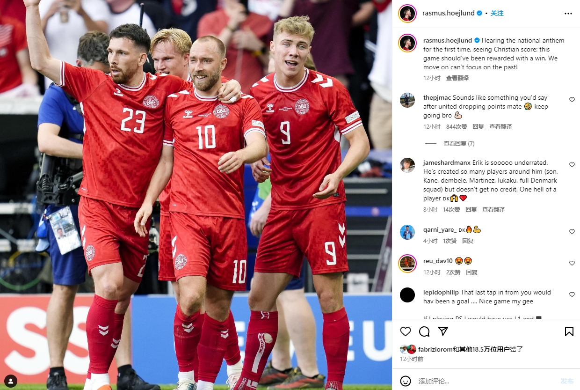Follow rasmus.hoejlund with 关注 button
Screen dimensions: 580x390
tap(497, 14)
